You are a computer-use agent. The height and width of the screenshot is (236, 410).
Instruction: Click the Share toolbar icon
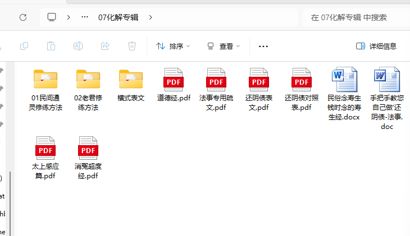[105, 46]
